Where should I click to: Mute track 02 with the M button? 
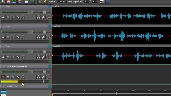(8, 37)
